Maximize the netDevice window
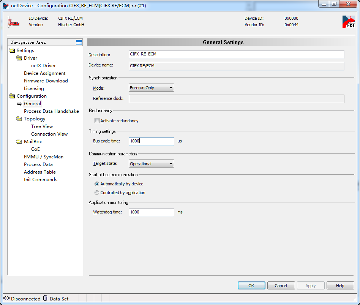 point(334,4)
